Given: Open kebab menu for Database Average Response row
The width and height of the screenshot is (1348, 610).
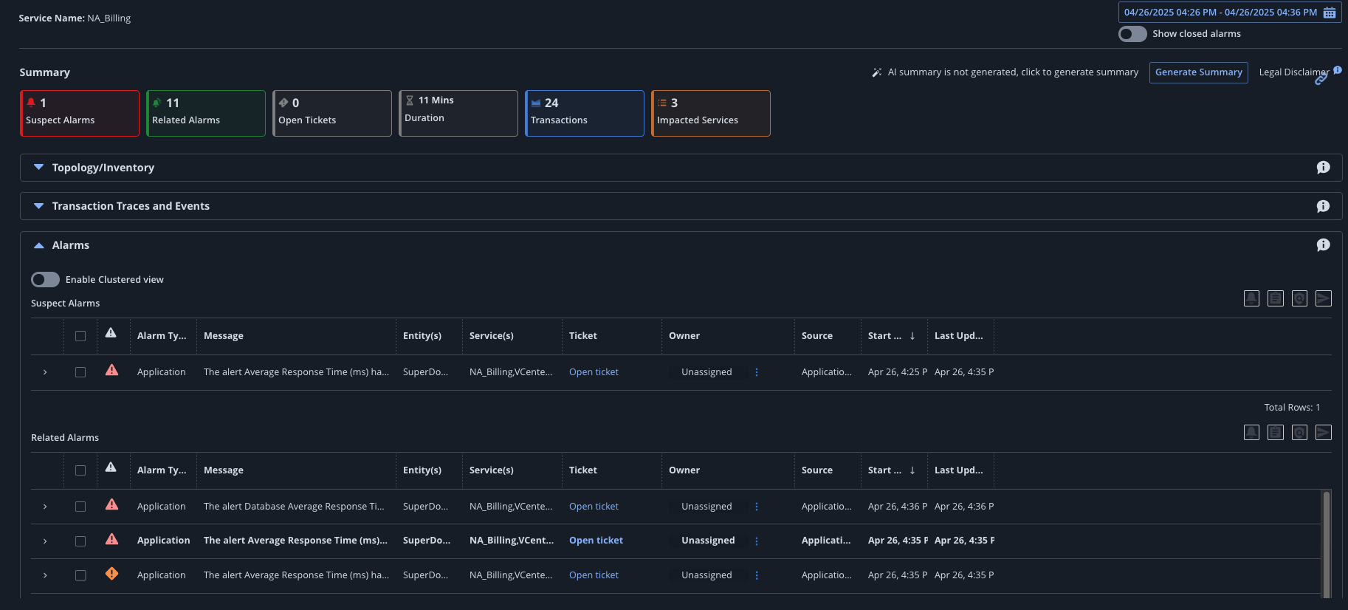Looking at the screenshot, I should (757, 507).
